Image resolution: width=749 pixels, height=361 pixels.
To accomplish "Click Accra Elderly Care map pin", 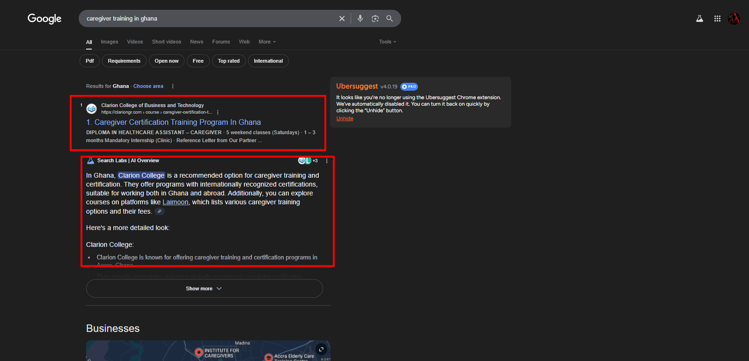I will [269, 358].
